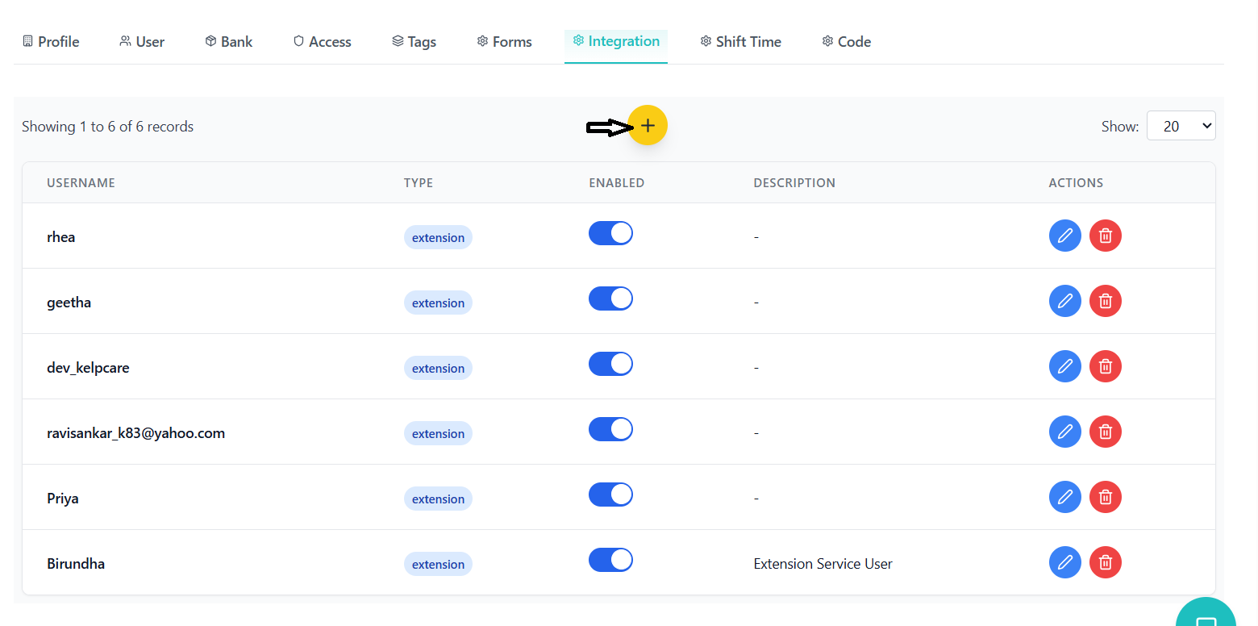Toggle the Priya enabled switch
This screenshot has width=1258, height=626.
click(x=610, y=495)
